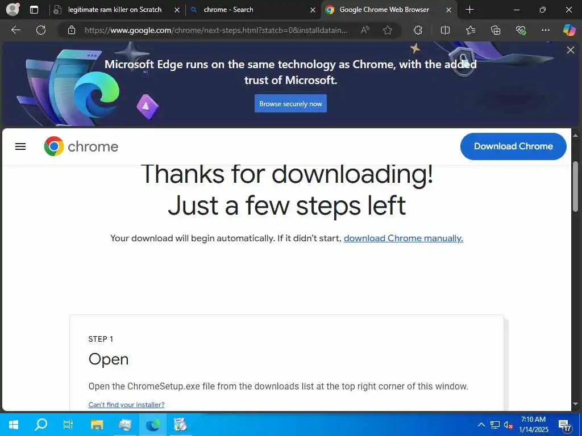
Task: Open the Windows Start menu
Action: (14, 425)
